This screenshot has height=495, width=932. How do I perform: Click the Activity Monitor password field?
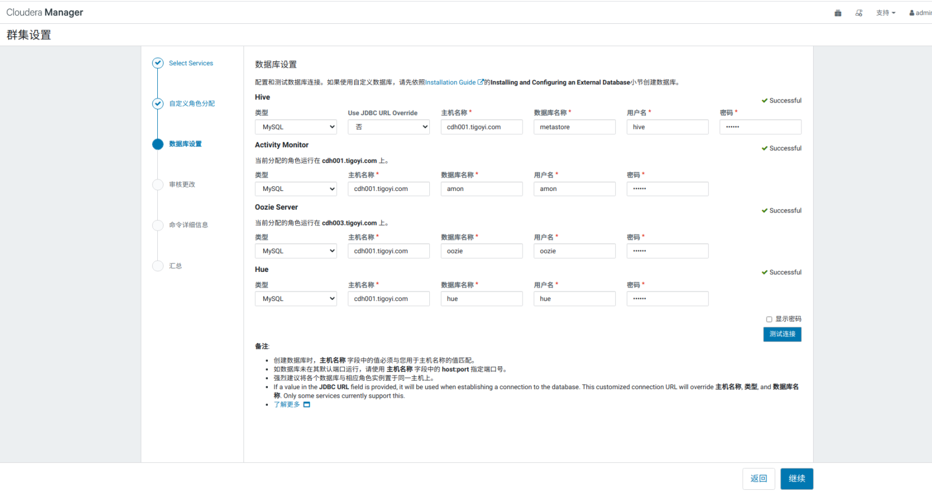coord(668,189)
